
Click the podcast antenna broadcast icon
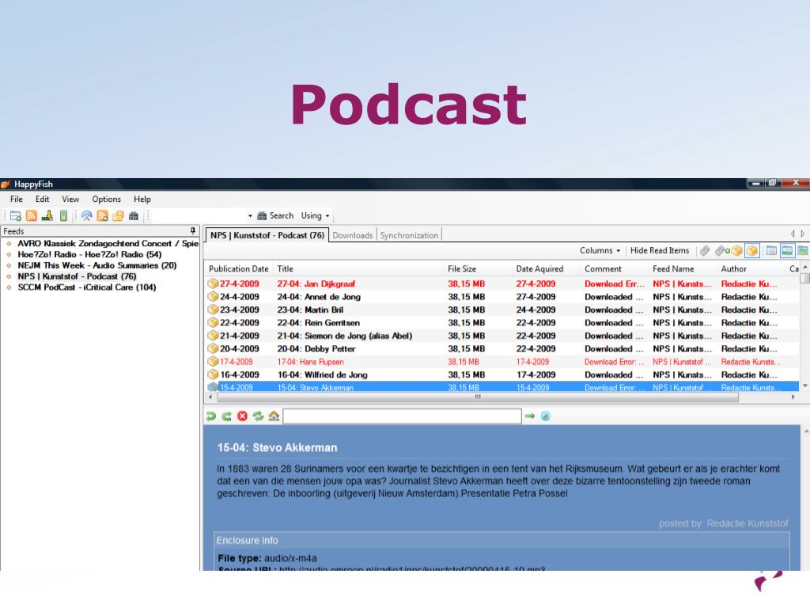click(x=87, y=215)
